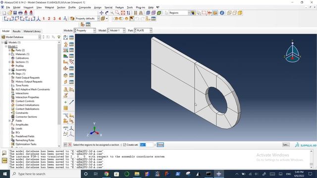Select Interactions in model tree
317x178 pixels.
22,93
